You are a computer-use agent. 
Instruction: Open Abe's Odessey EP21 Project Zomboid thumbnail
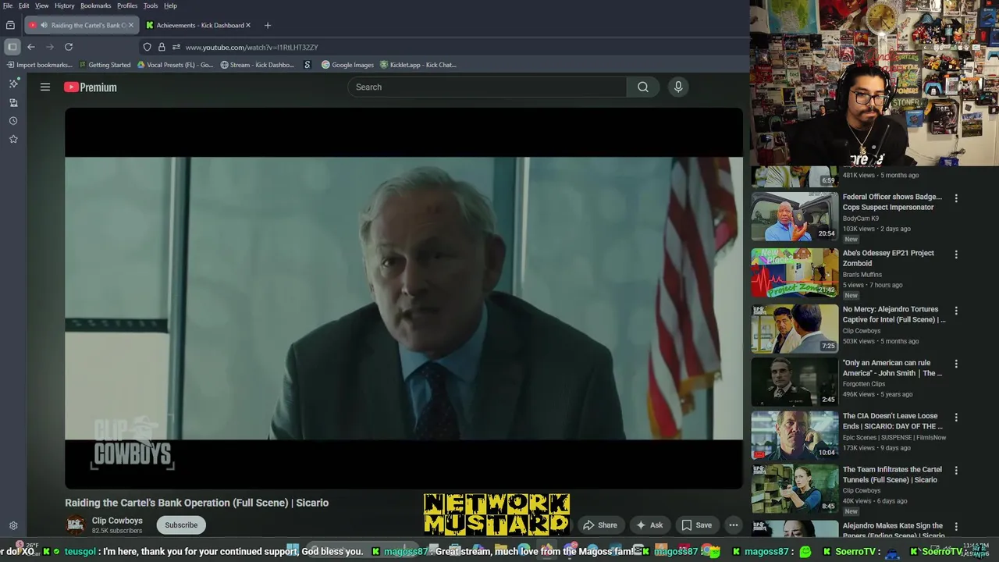795,272
